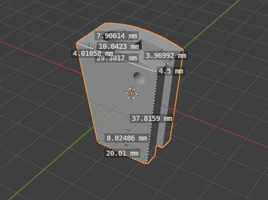
Task: Click the 29.3817 mm measurement label
Action: coord(117,58)
